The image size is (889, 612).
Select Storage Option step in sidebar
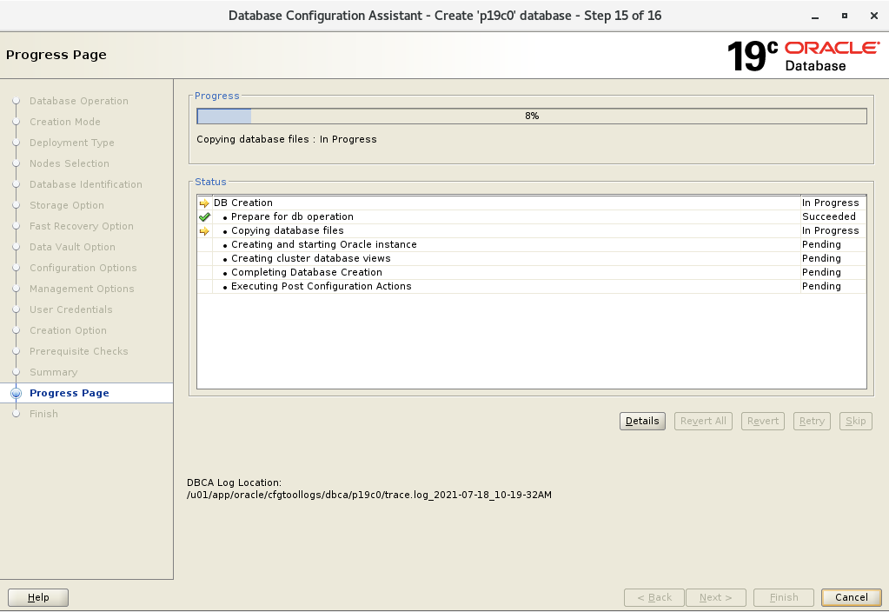[67, 205]
